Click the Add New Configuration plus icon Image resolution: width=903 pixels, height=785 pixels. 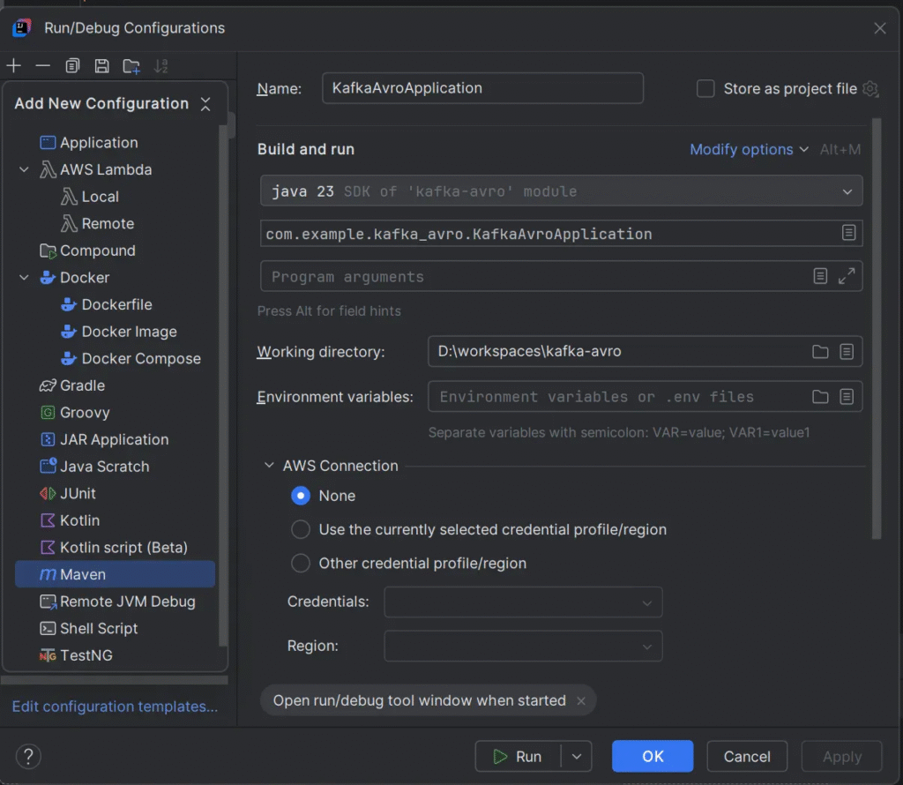coord(13,66)
